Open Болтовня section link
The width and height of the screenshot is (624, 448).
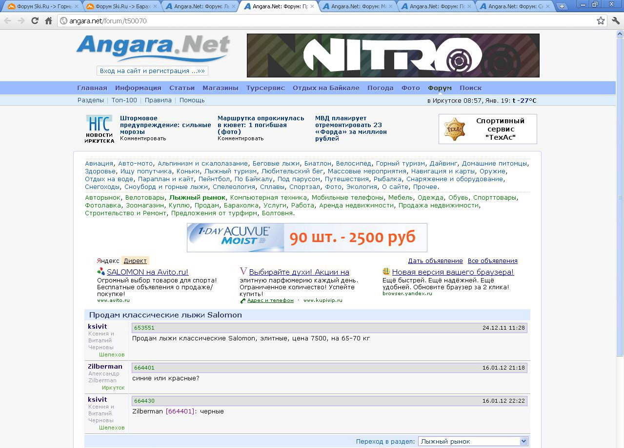pyautogui.click(x=278, y=213)
